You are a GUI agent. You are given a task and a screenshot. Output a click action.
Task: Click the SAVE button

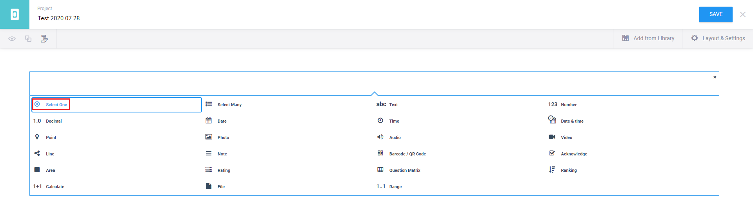click(x=716, y=14)
